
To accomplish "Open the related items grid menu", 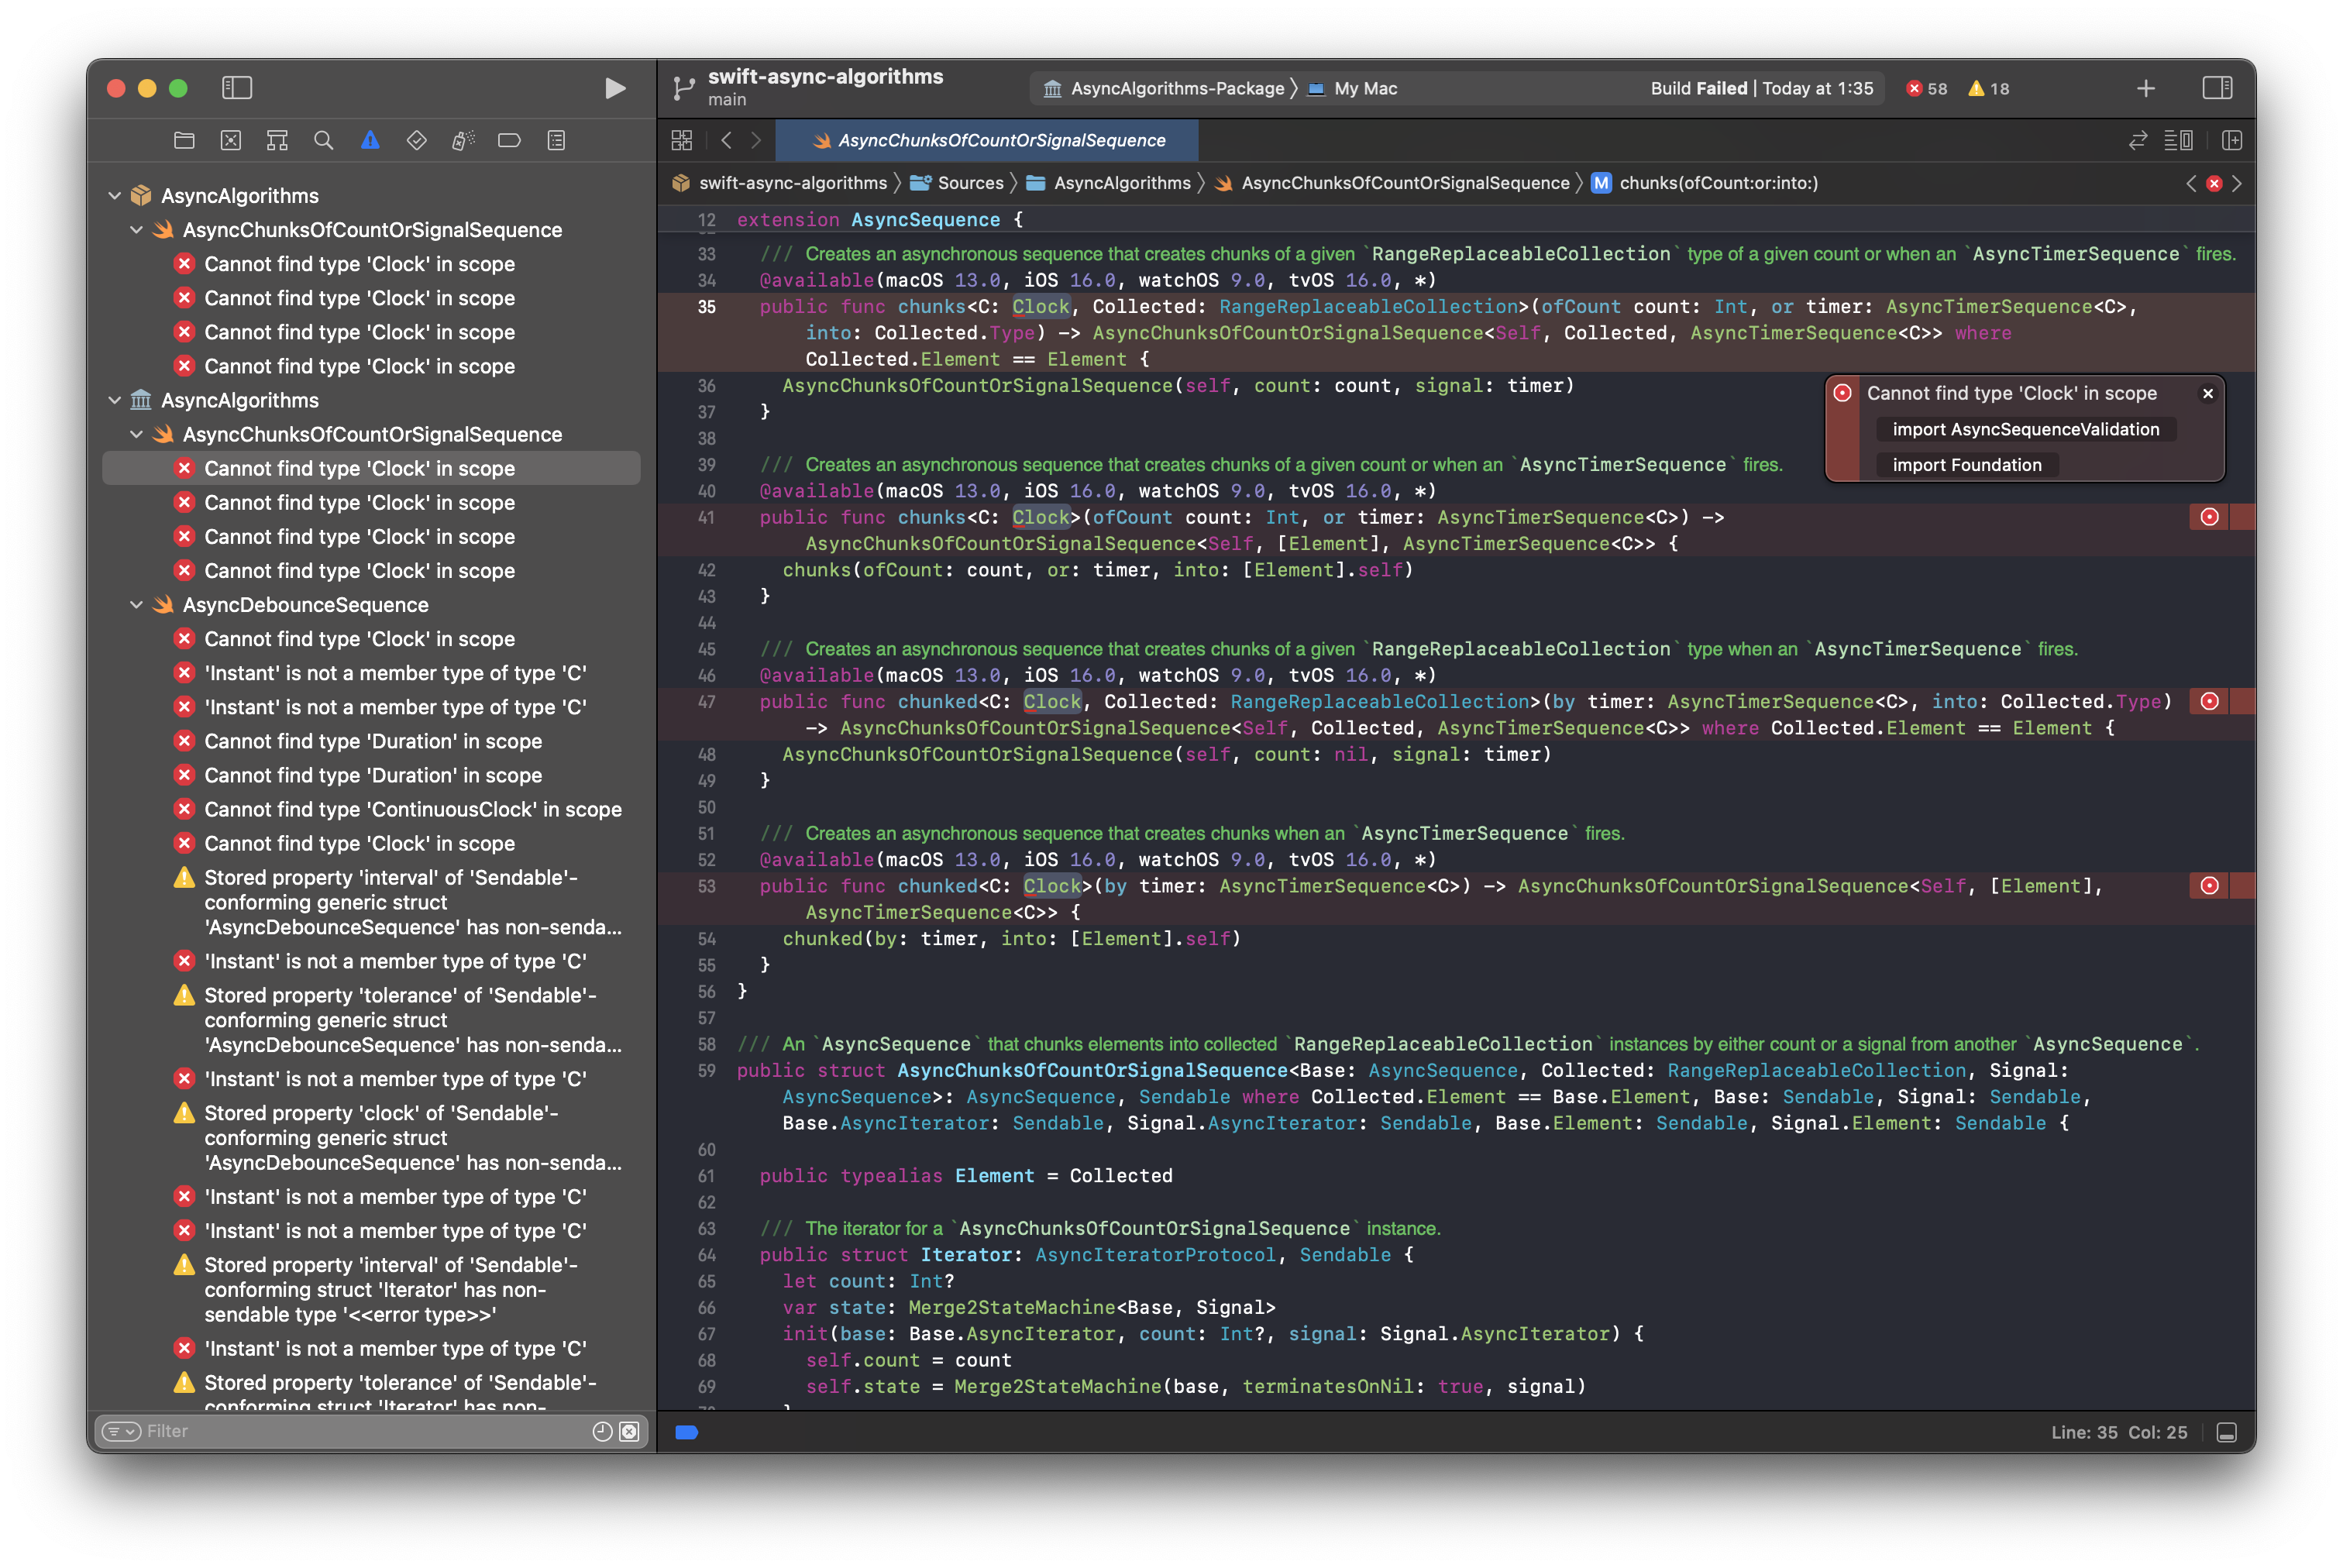I will click(x=682, y=140).
